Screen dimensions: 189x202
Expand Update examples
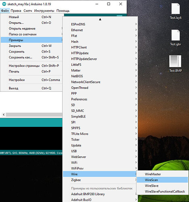[100, 145]
